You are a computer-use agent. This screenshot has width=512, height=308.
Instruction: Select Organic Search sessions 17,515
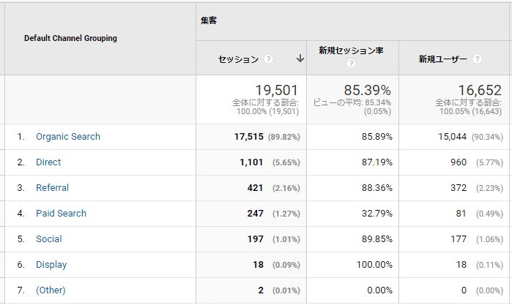pos(249,137)
